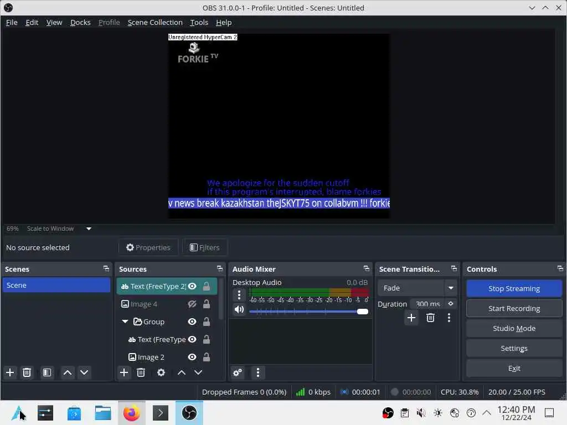
Task: Open Firefox from the taskbar
Action: coord(132,413)
